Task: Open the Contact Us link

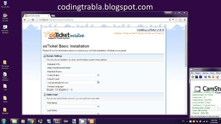Action: (159, 33)
